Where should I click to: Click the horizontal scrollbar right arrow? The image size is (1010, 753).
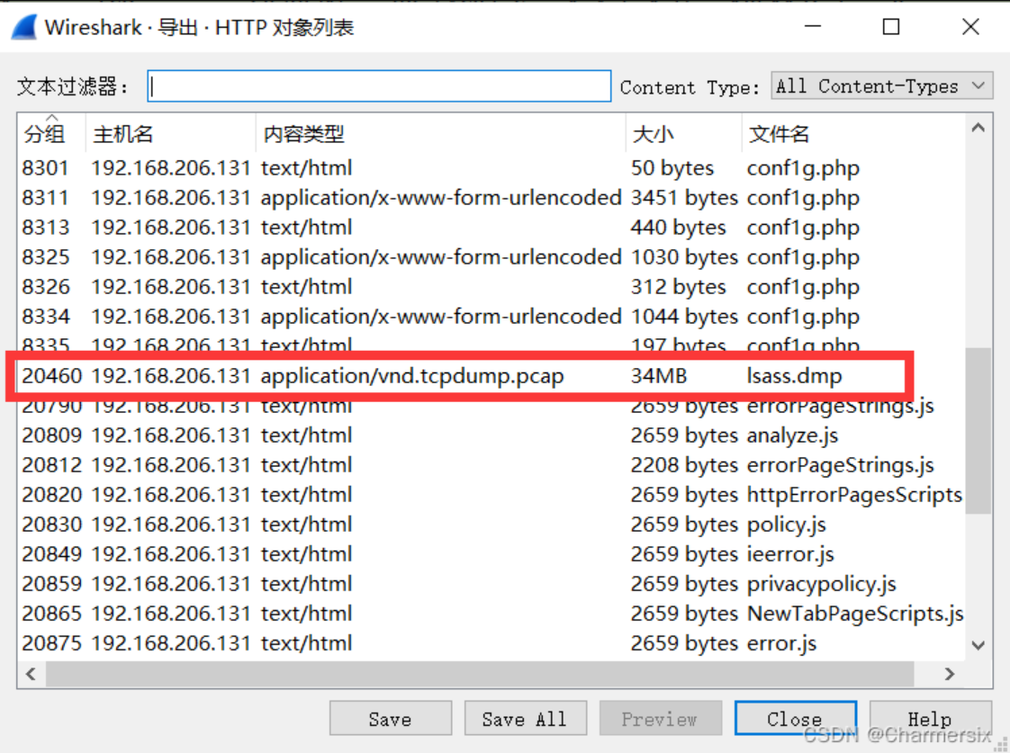[x=950, y=674]
